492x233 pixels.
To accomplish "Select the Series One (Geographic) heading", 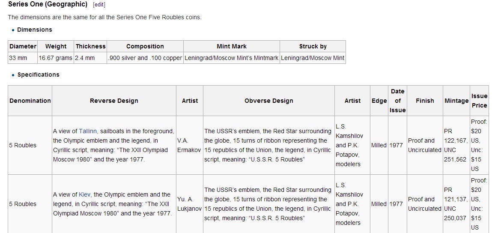I will coord(48,4).
